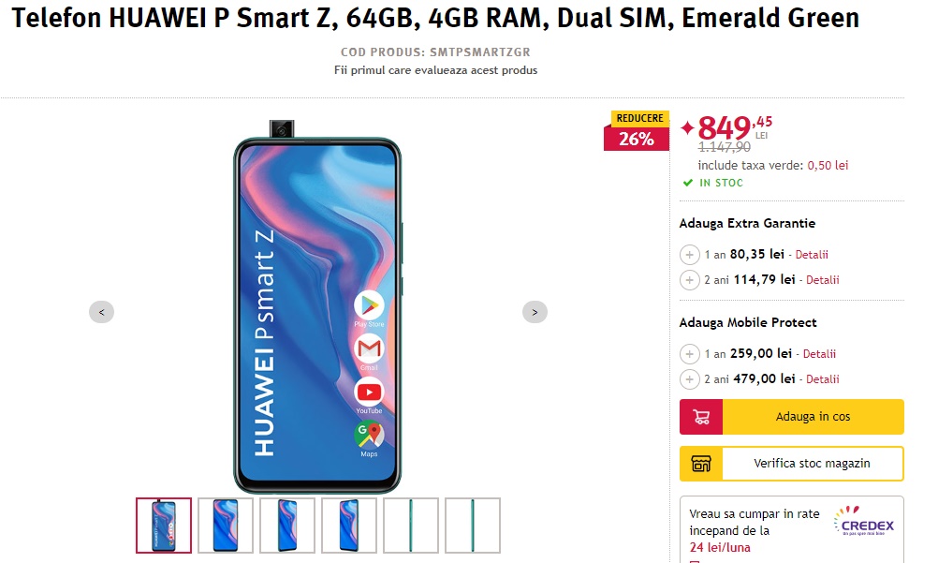Click the Verifica stoc magazin button
This screenshot has height=563, width=938.
791,464
